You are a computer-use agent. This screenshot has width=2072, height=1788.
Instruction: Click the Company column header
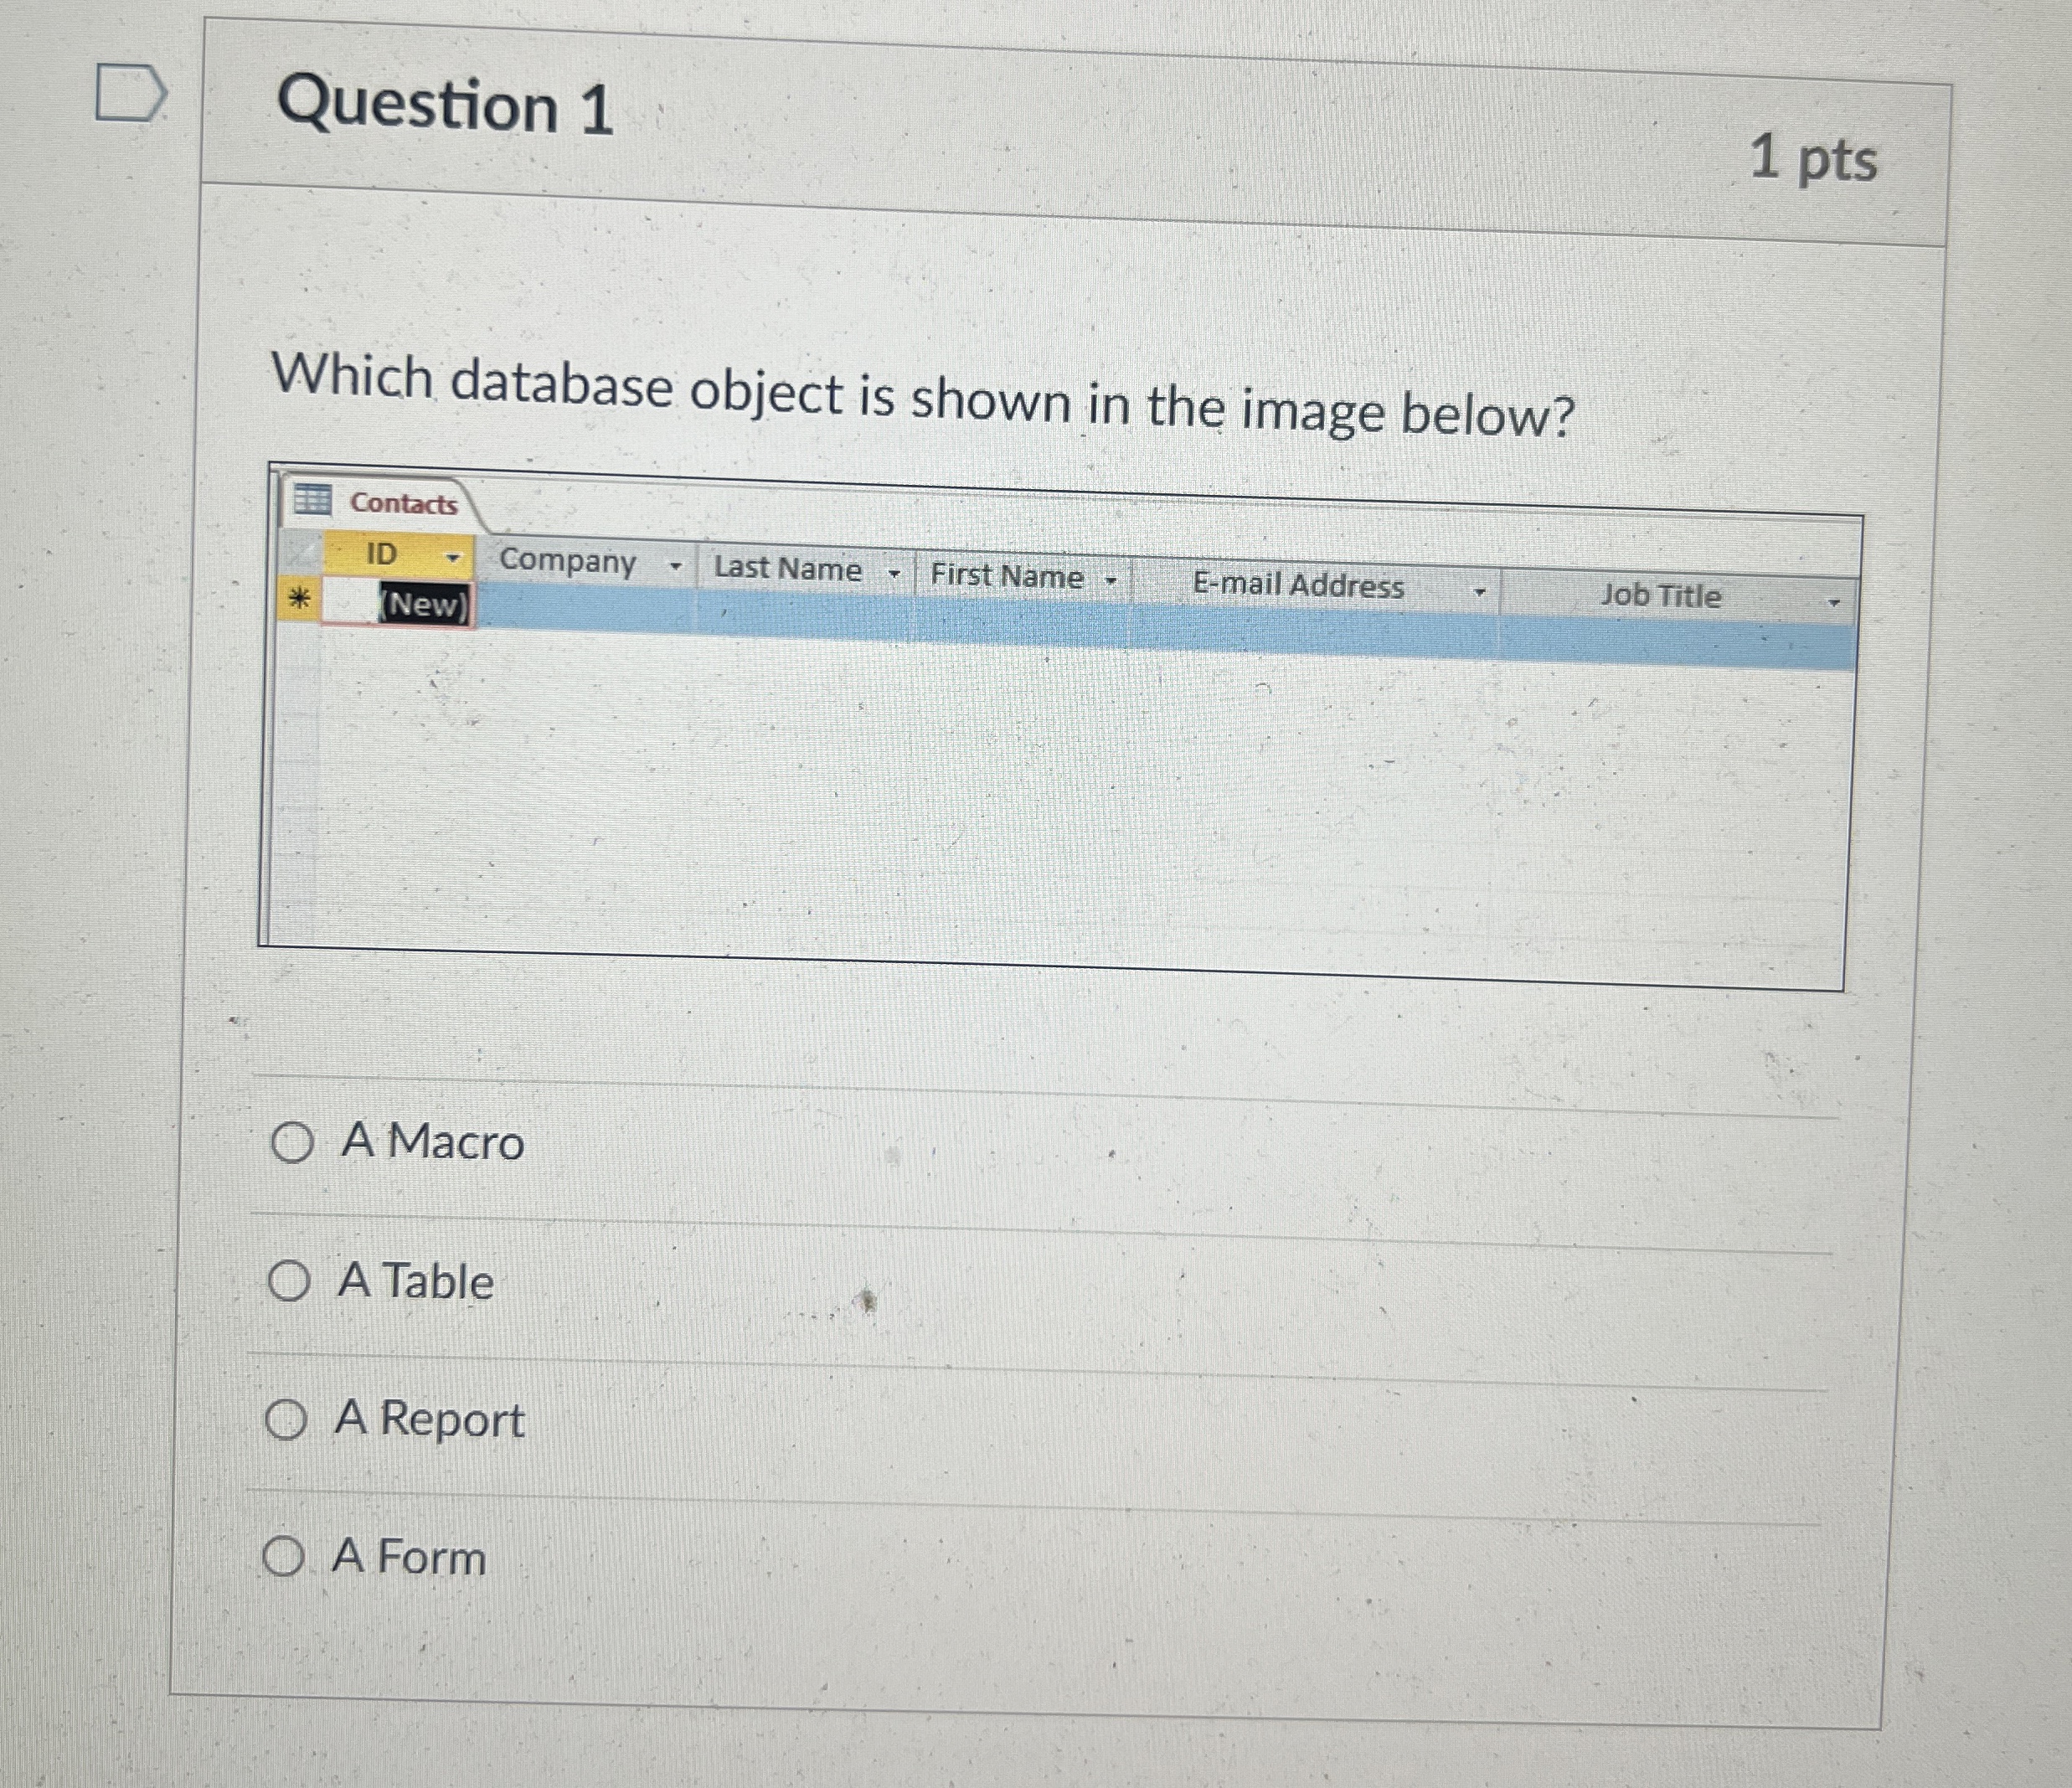[567, 562]
